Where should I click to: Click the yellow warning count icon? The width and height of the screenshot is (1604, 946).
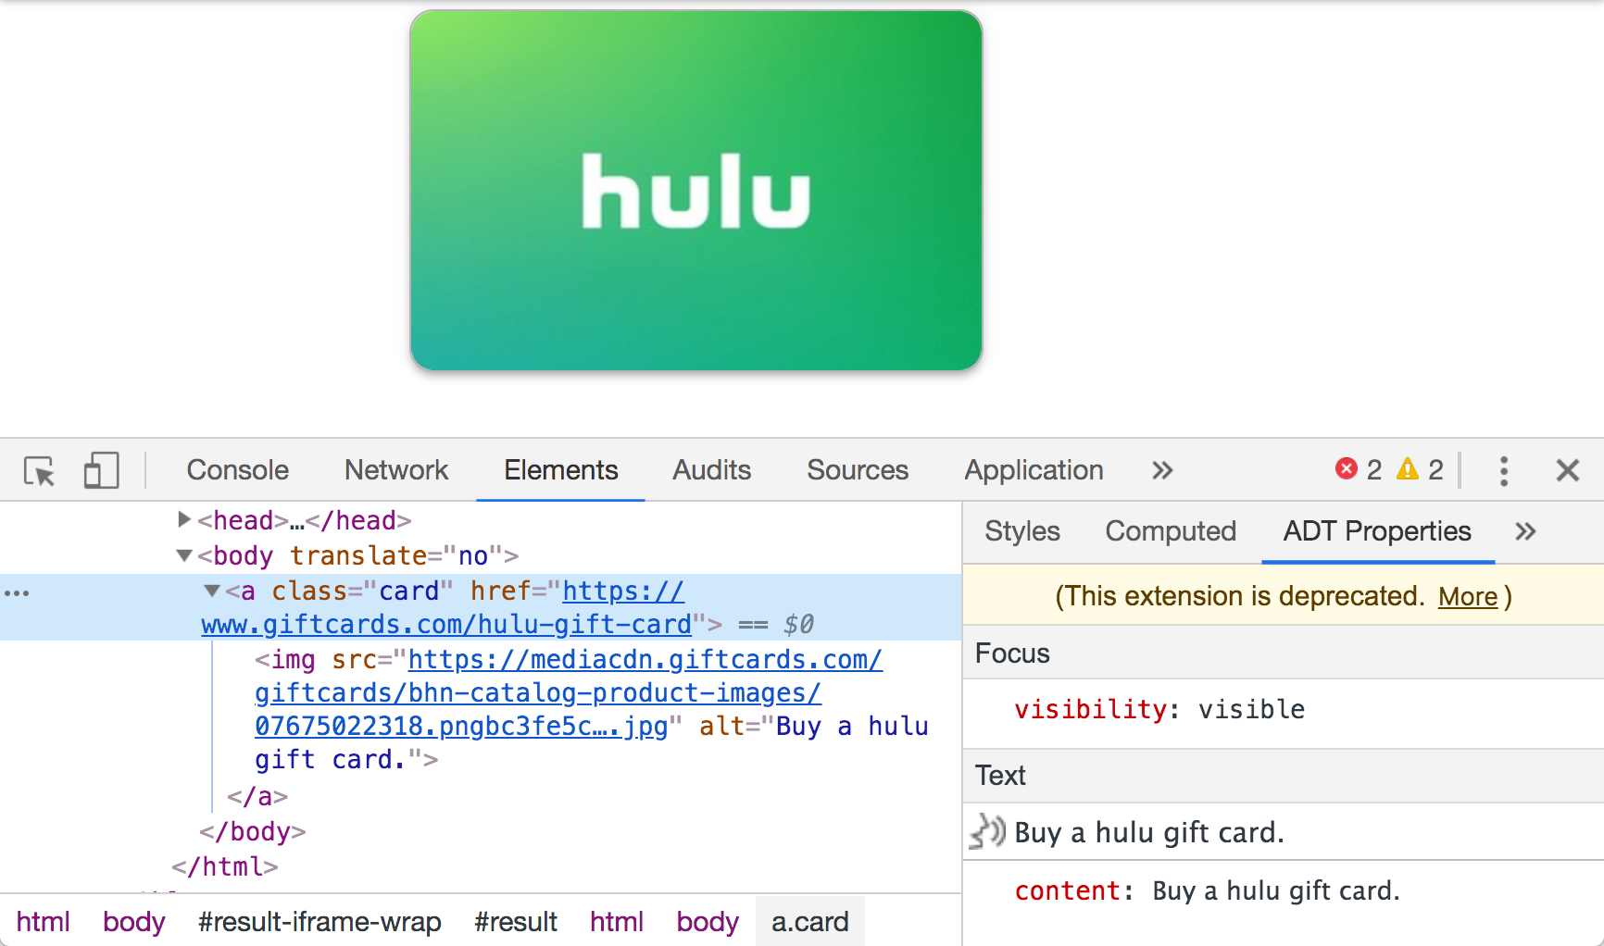1408,469
